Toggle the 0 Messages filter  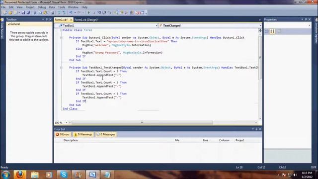tap(106, 134)
